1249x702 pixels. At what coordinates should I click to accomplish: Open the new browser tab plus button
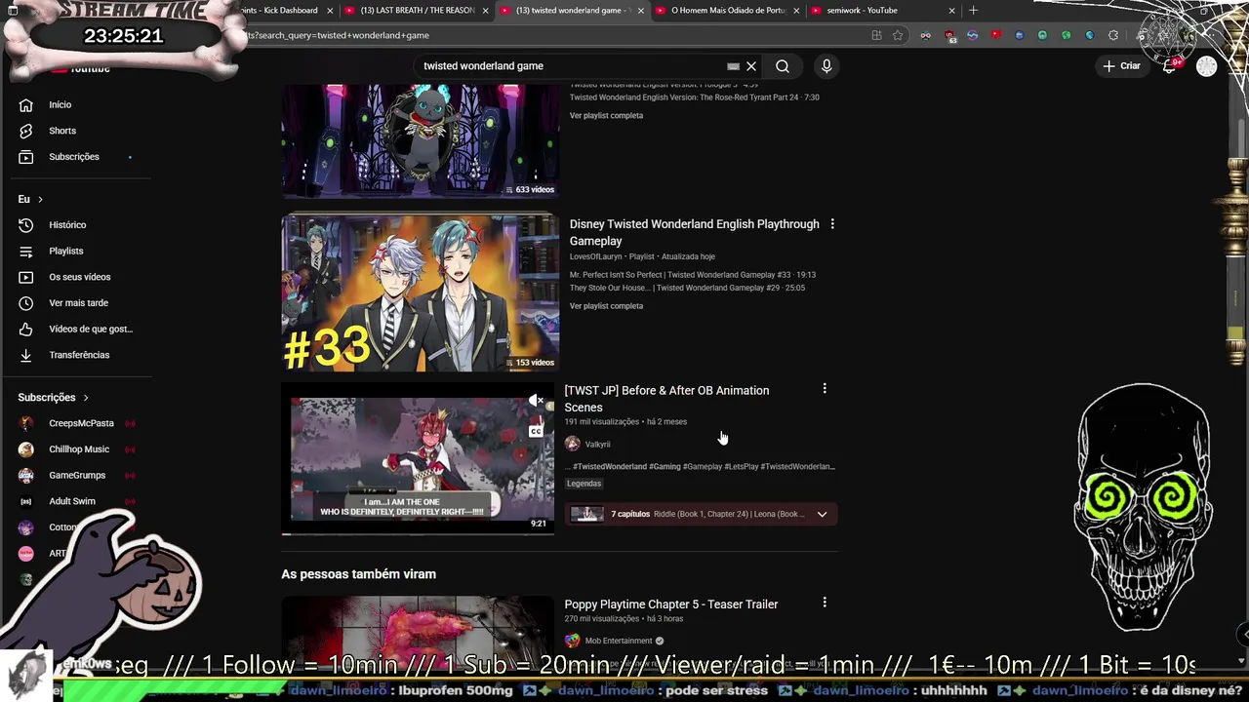click(973, 11)
